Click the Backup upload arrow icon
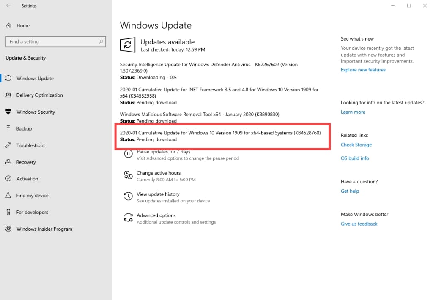 point(8,128)
